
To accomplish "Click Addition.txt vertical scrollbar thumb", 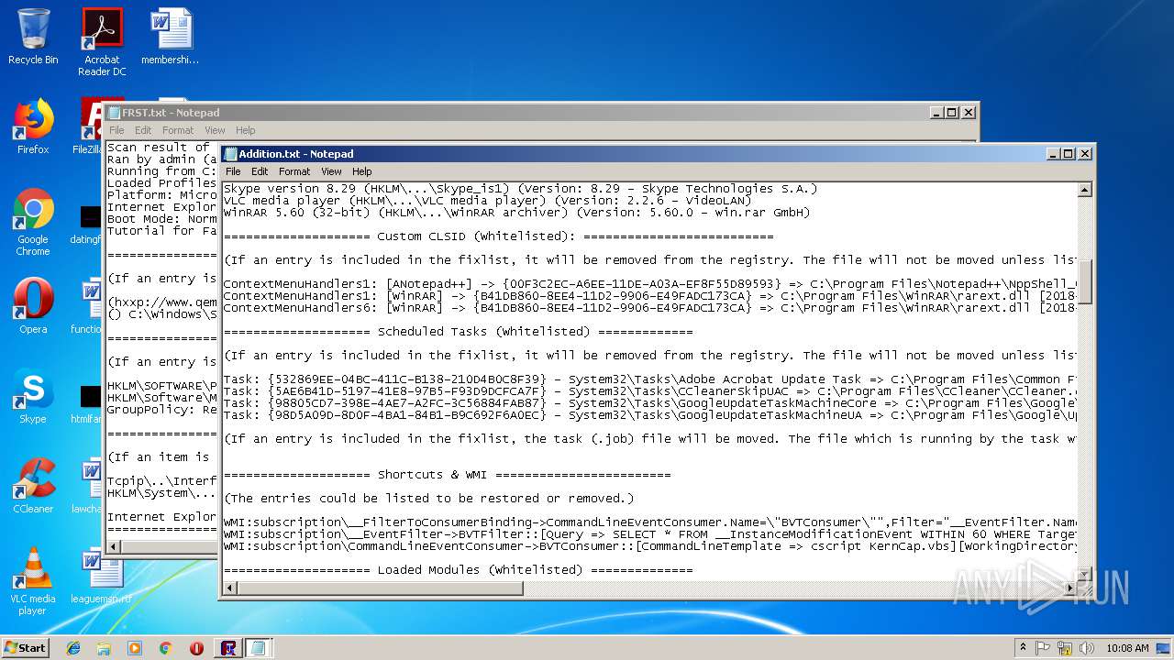I will [1085, 281].
